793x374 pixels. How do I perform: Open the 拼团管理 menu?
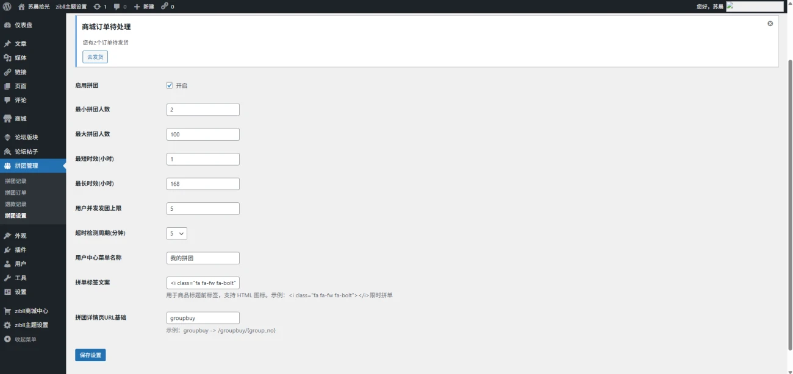(26, 166)
